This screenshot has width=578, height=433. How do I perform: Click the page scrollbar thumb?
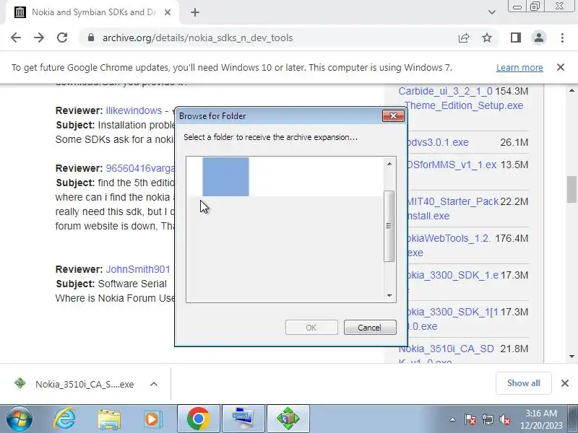click(571, 189)
